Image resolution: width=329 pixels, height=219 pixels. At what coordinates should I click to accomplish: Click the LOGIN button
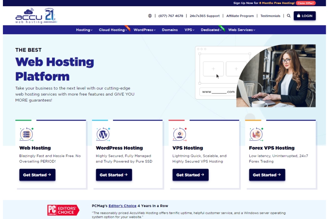[305, 16]
